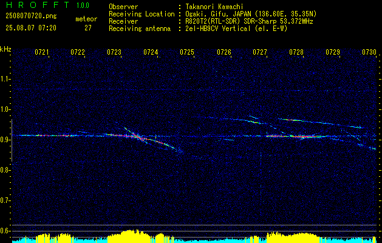Click the R820T2(RTL-SDR) receiver line

pos(249,21)
